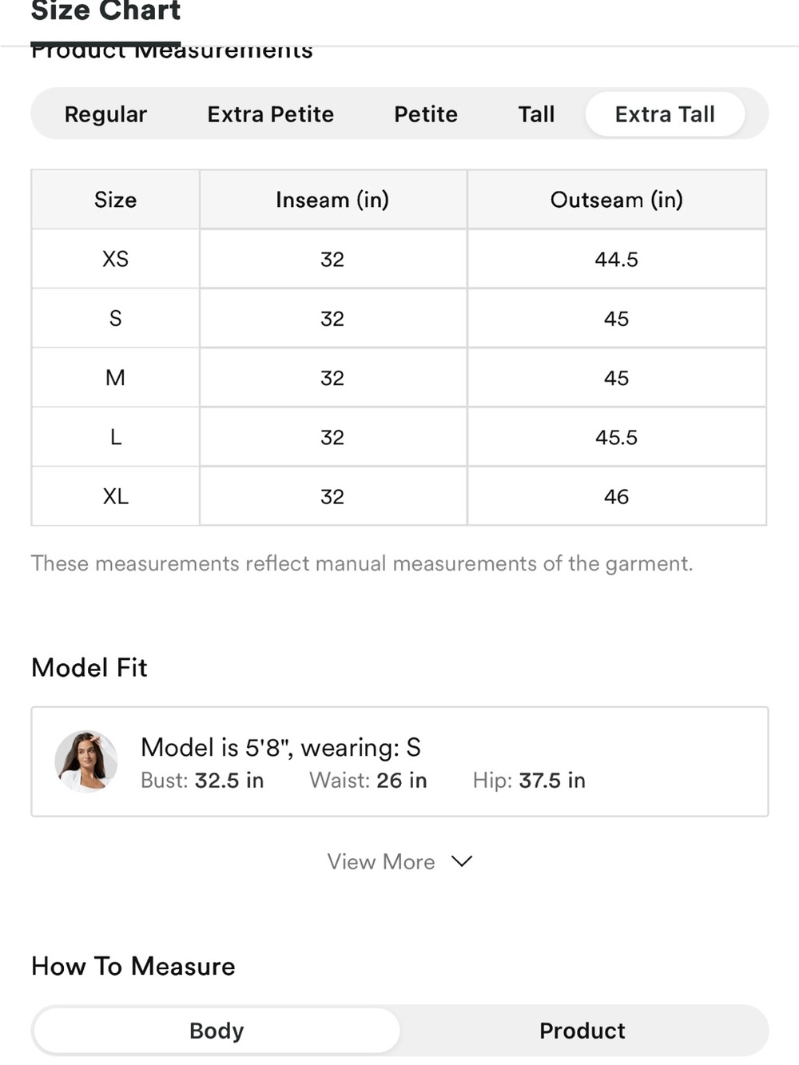Image resolution: width=799 pixels, height=1065 pixels.
Task: Click the View More chevron arrow
Action: coord(462,861)
